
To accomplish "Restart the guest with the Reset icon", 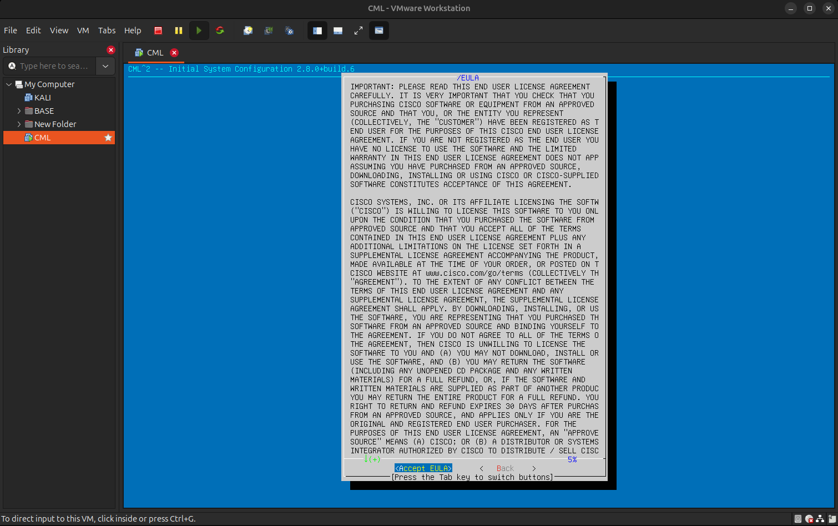I will coord(220,31).
